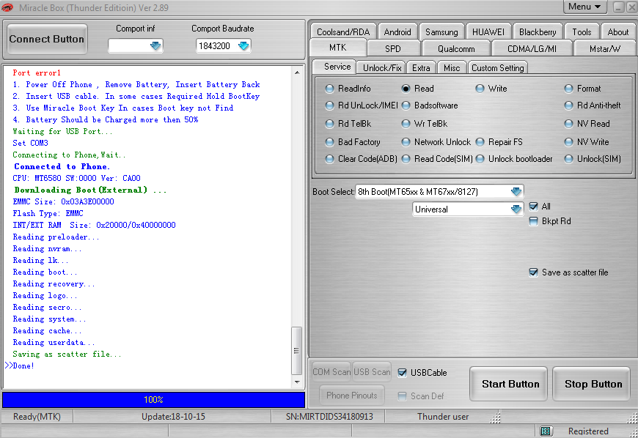
Task: Toggle the USBCable checkbox
Action: pos(402,373)
